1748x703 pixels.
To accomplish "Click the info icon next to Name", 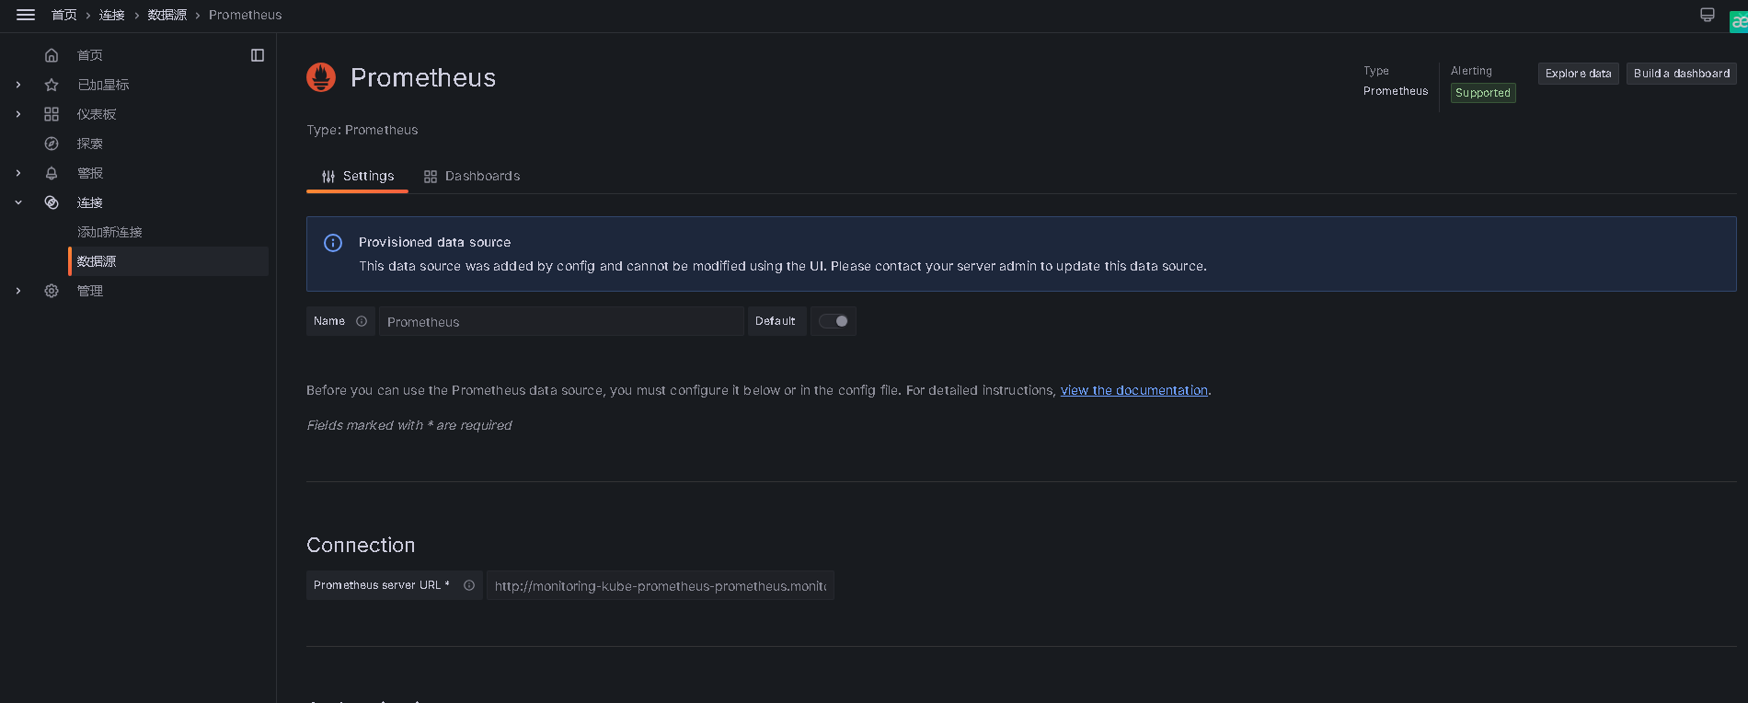I will pos(362,321).
